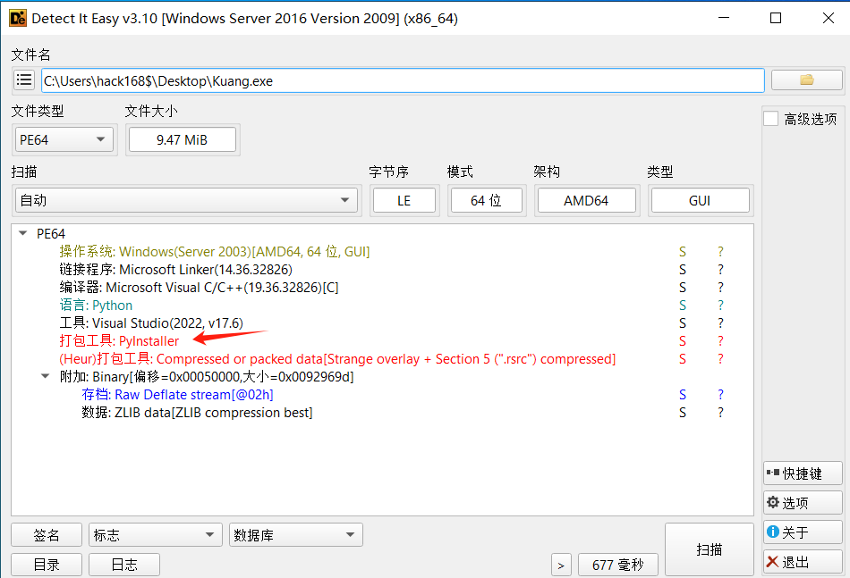
Task: Click ? info on PyInstaller row
Action: tap(720, 341)
